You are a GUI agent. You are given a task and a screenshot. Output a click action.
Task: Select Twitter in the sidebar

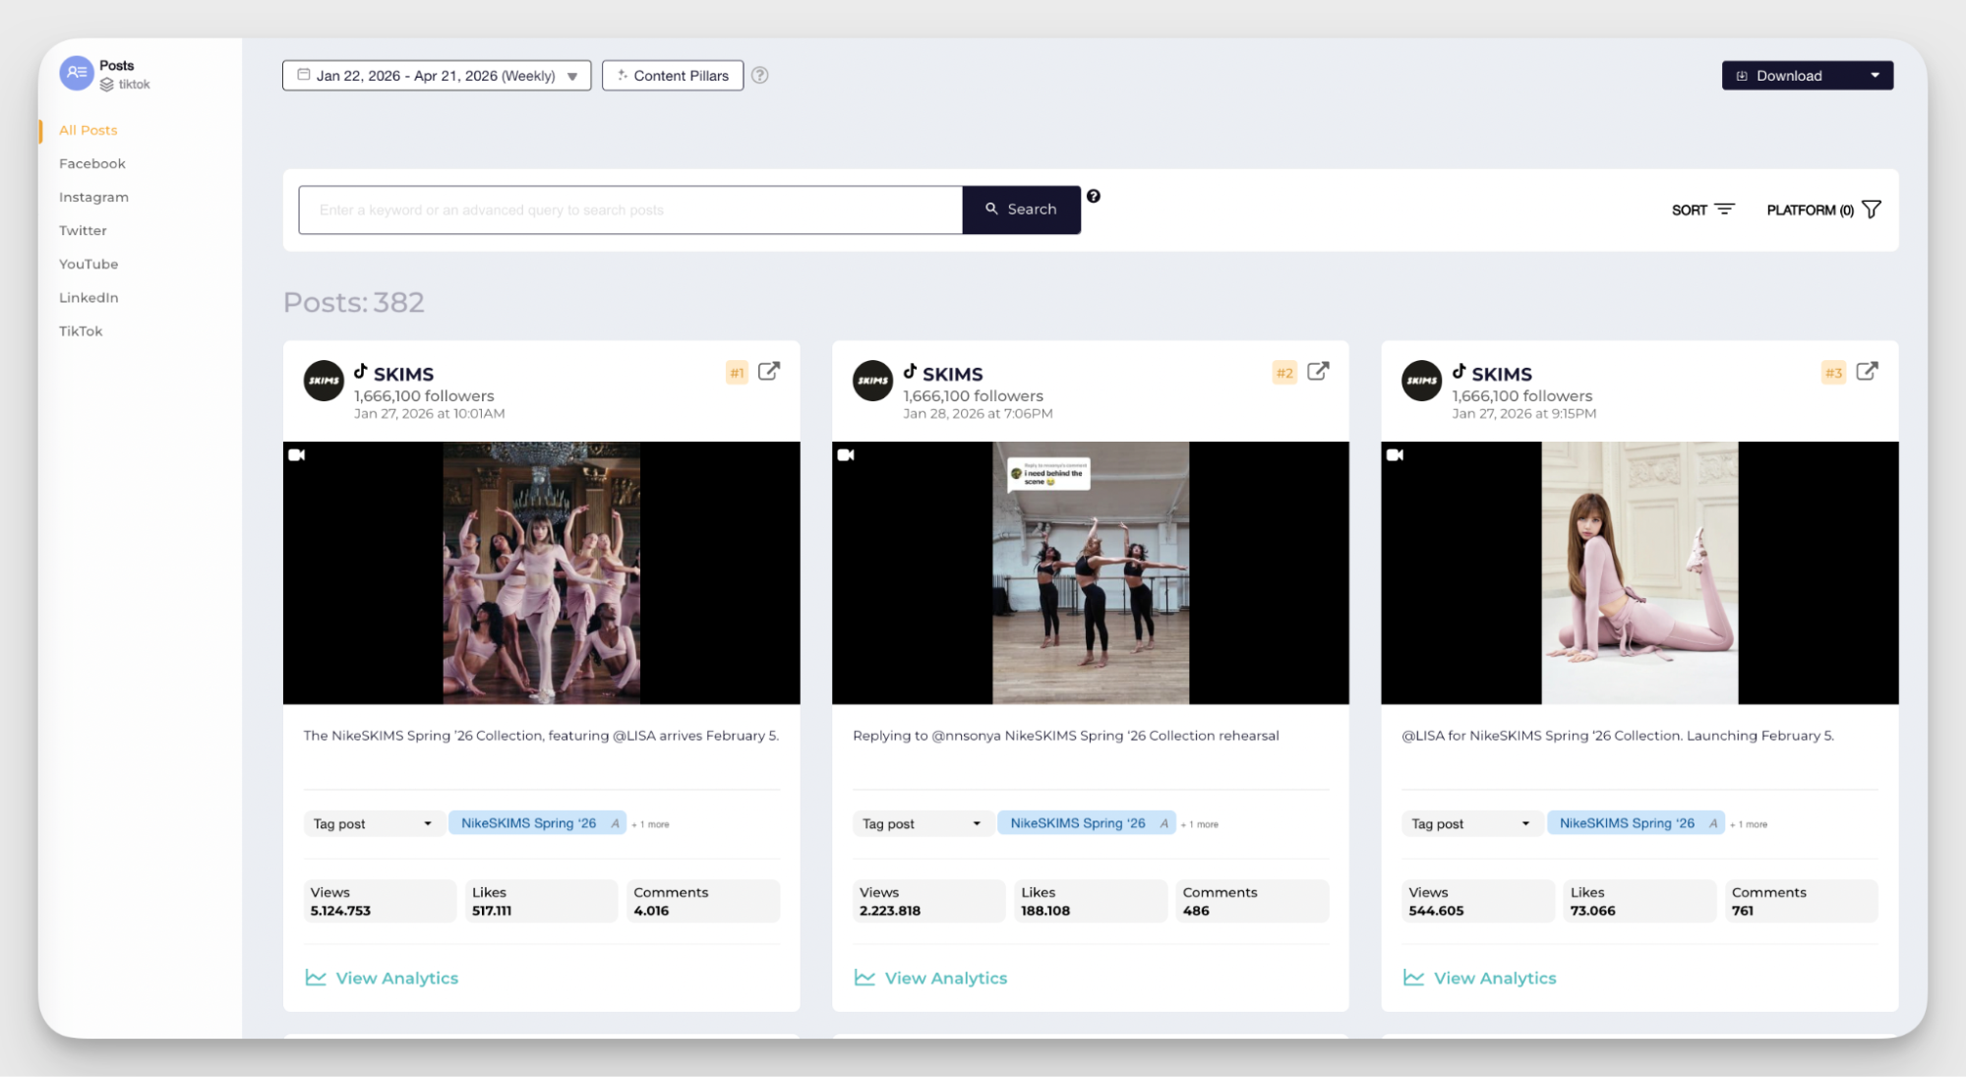click(x=83, y=230)
